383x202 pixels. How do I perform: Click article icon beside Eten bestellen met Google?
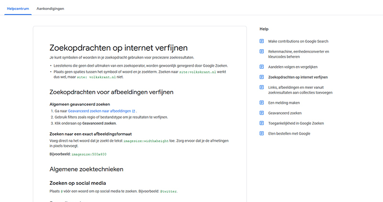point(261,133)
